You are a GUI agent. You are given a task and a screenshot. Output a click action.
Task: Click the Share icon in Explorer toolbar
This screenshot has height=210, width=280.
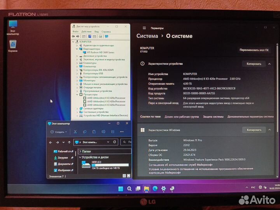pos(113,132)
